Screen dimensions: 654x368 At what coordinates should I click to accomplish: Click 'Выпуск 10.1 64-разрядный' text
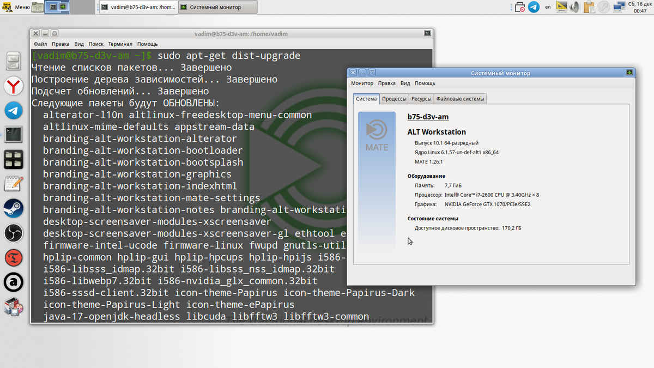click(x=446, y=143)
